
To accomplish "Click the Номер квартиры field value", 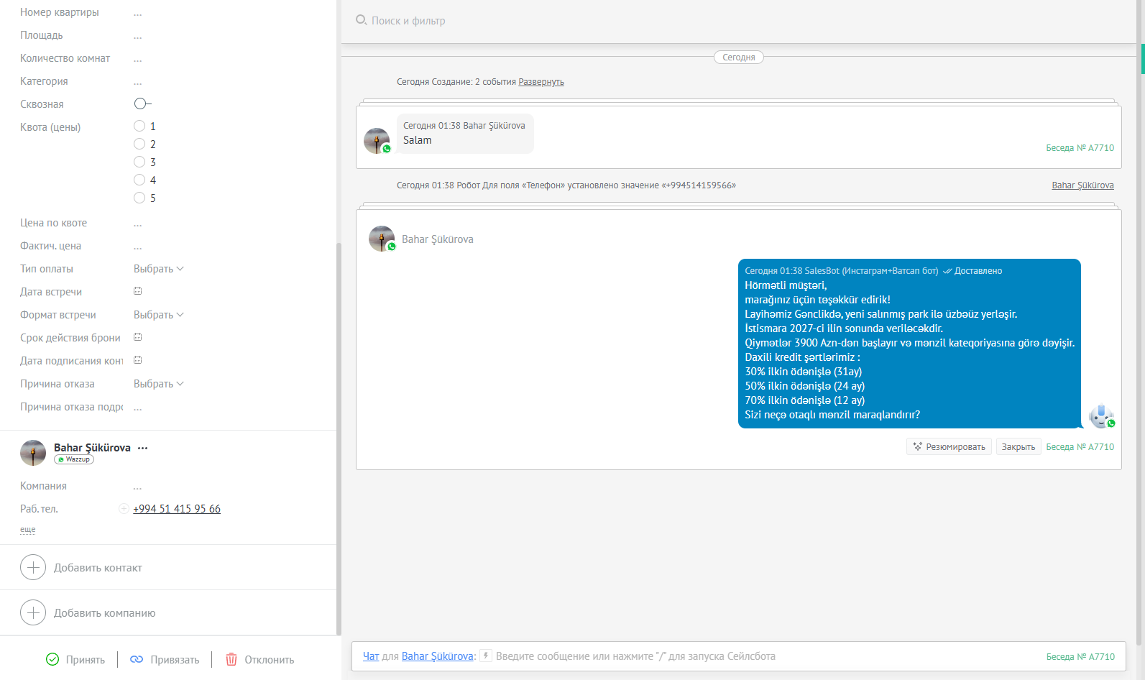I will pyautogui.click(x=138, y=13).
